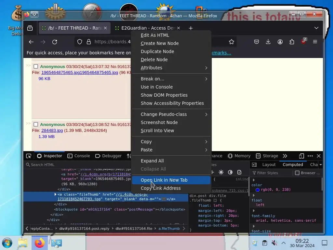Click div#p916137164.post.reply breadcrumb

[84, 229]
